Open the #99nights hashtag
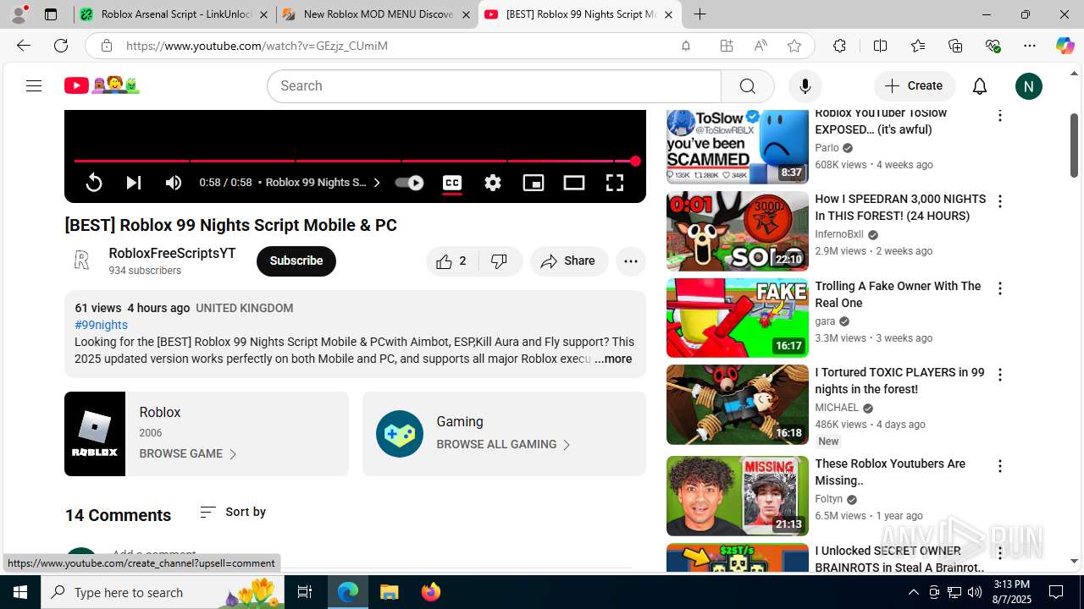Viewport: 1084px width, 609px height. (x=101, y=325)
